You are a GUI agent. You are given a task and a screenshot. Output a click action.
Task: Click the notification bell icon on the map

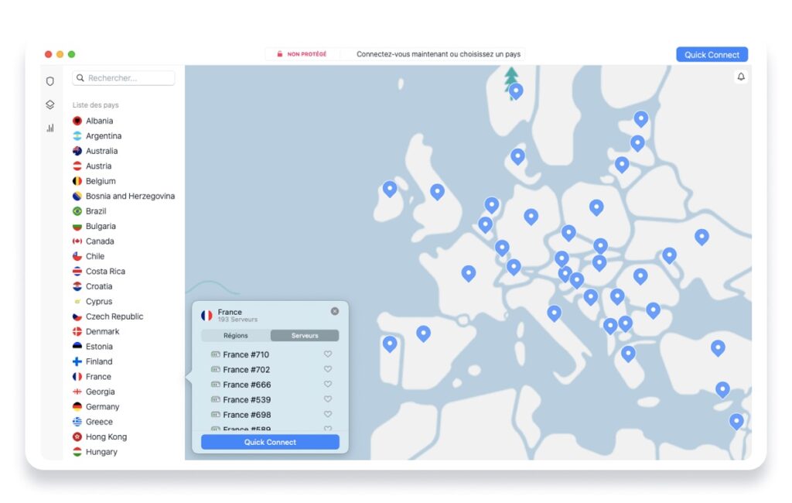click(x=741, y=78)
